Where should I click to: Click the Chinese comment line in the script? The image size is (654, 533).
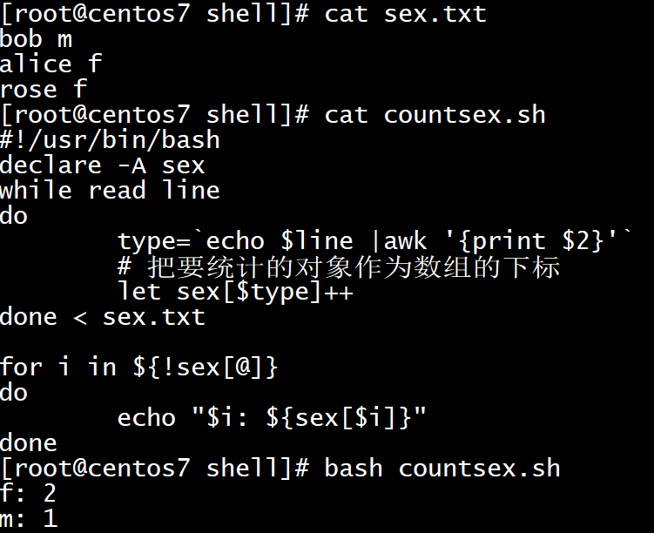click(x=338, y=266)
